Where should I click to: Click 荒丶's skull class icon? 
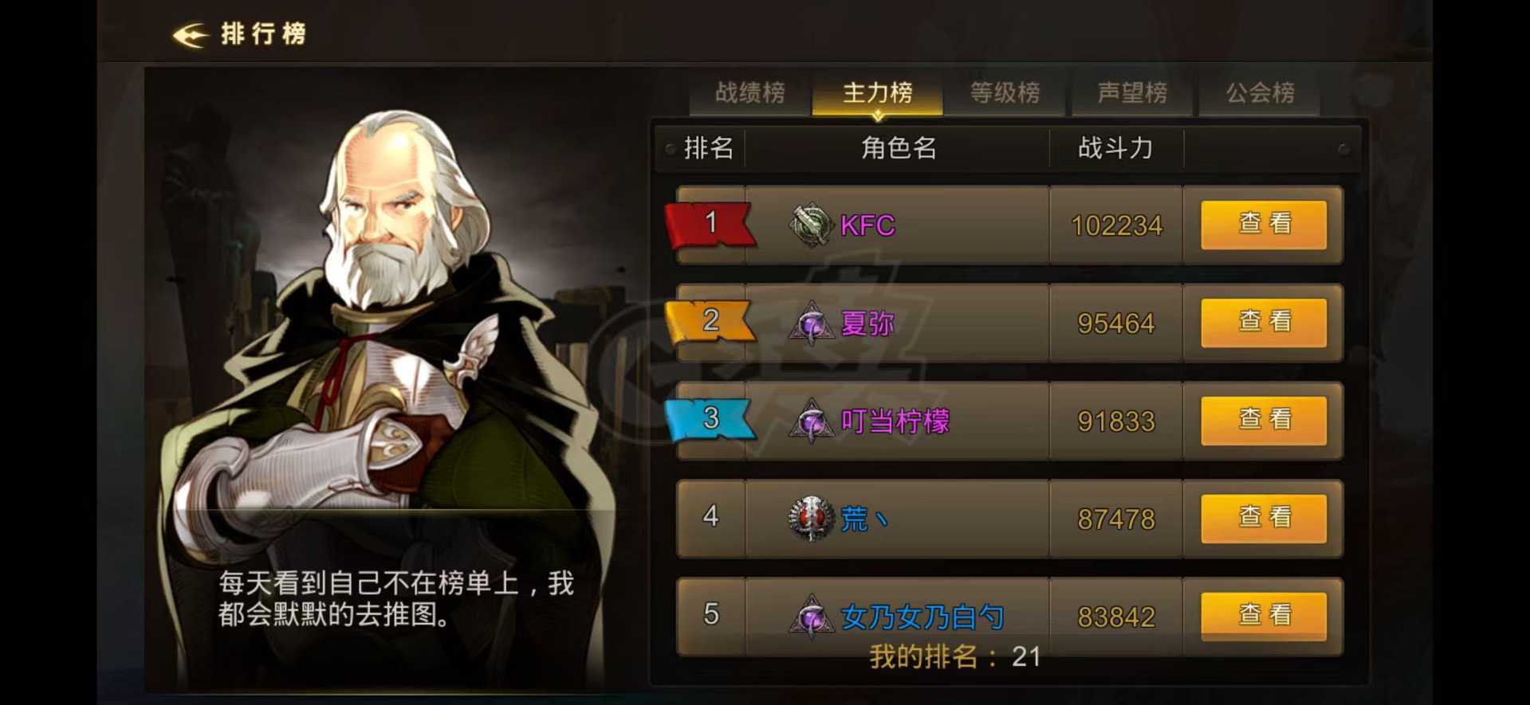(812, 519)
